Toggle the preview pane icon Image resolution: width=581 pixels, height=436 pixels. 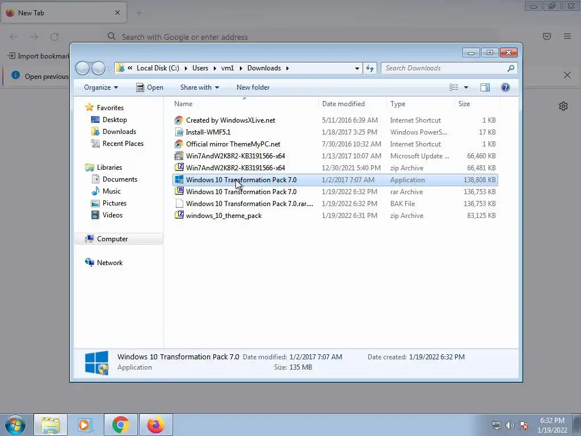[485, 87]
